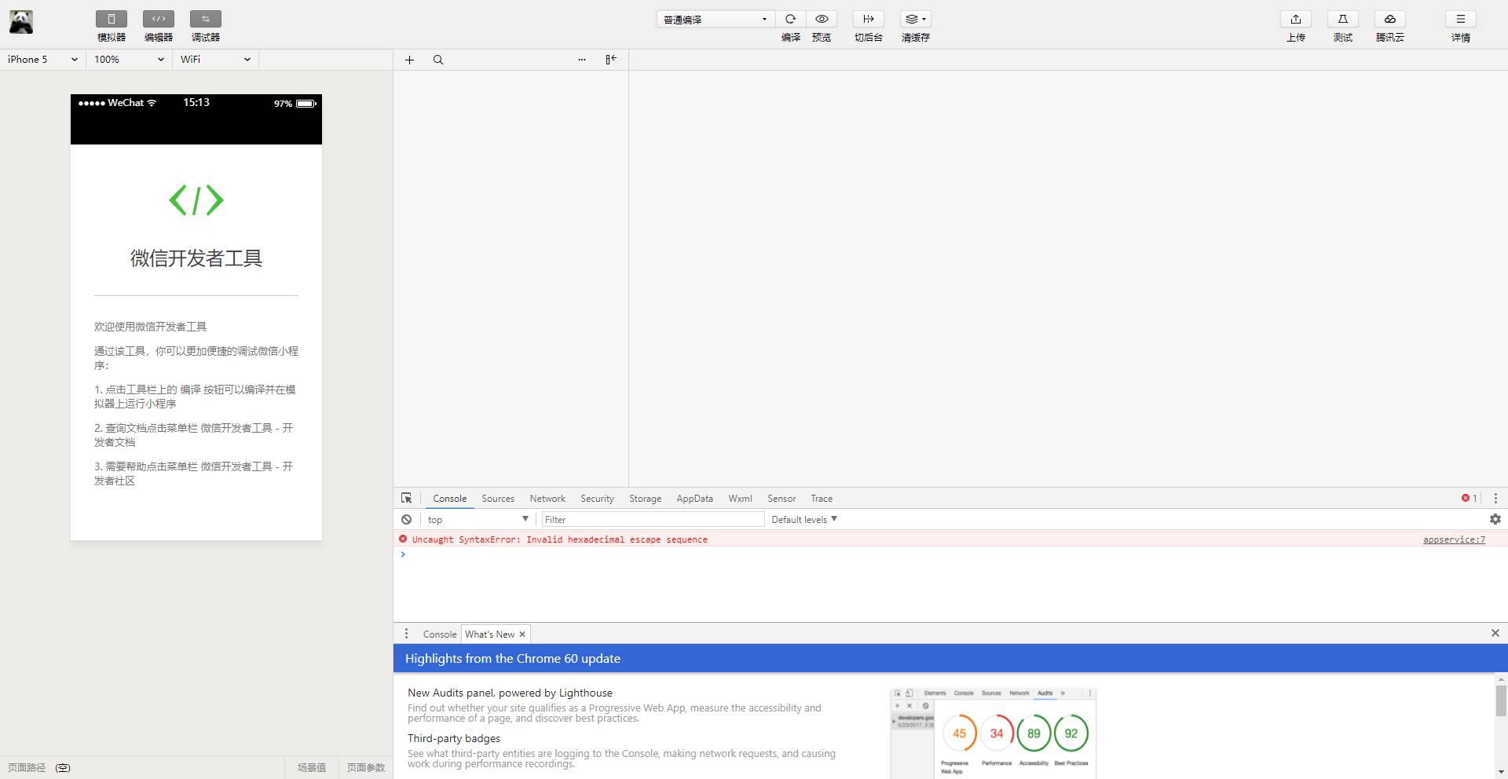Click the plus icon to add file
This screenshot has width=1508, height=779.
coord(409,60)
